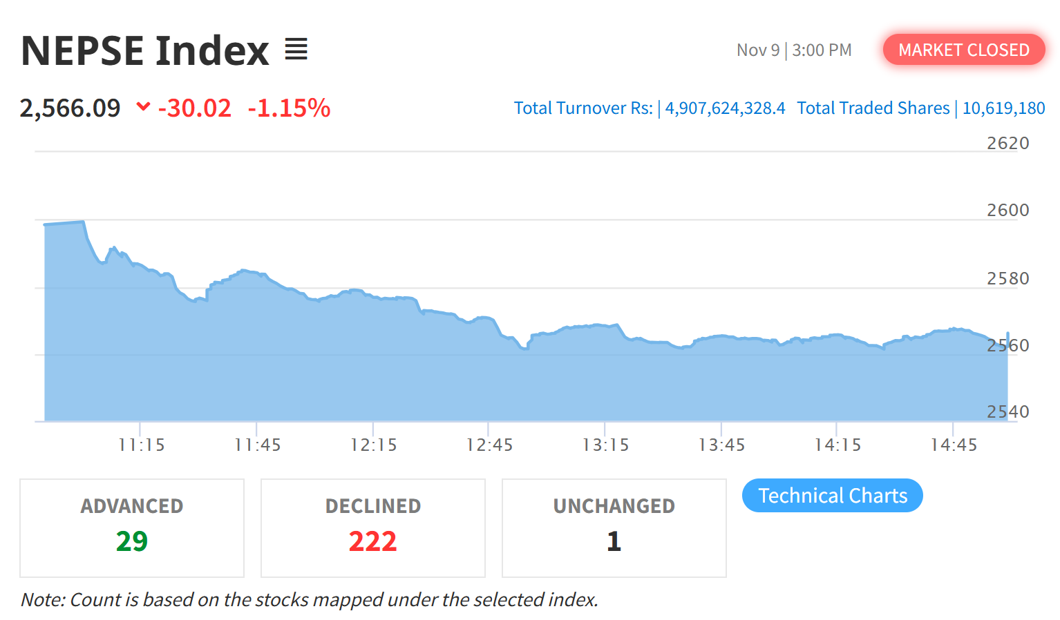Open the menu icon beside NEPSE Index
The height and width of the screenshot is (620, 1060).
[x=296, y=49]
